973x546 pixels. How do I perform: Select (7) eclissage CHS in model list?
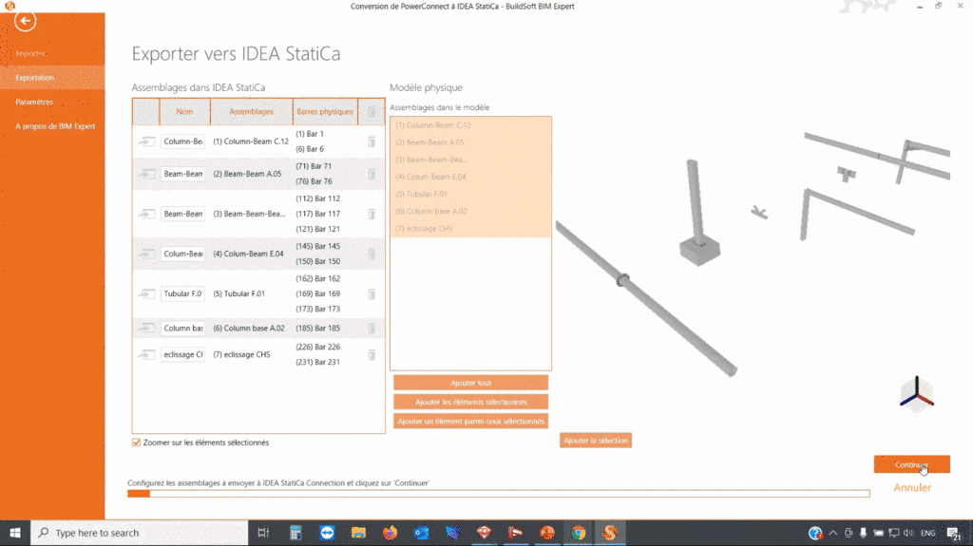470,228
